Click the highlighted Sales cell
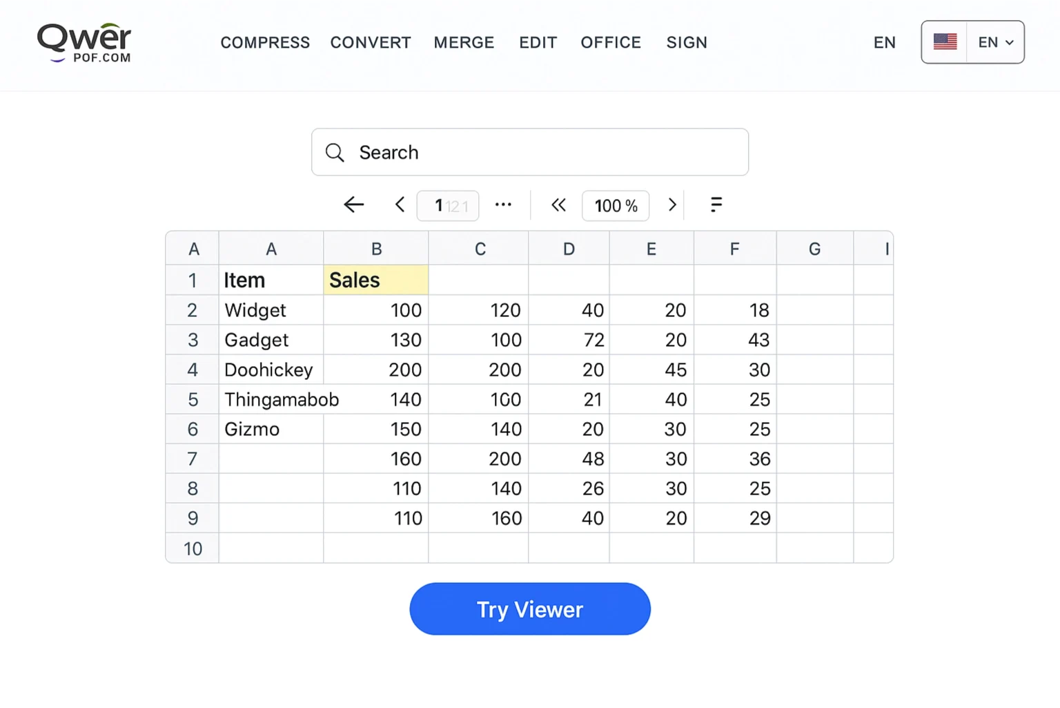The width and height of the screenshot is (1060, 708). [376, 280]
